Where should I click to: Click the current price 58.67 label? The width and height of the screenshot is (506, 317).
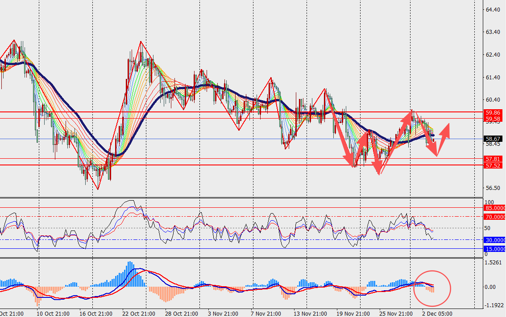(x=493, y=139)
